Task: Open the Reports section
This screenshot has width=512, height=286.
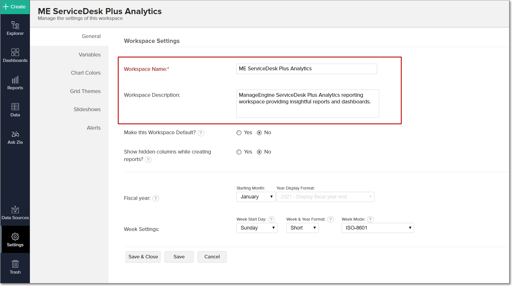Action: pos(15,83)
